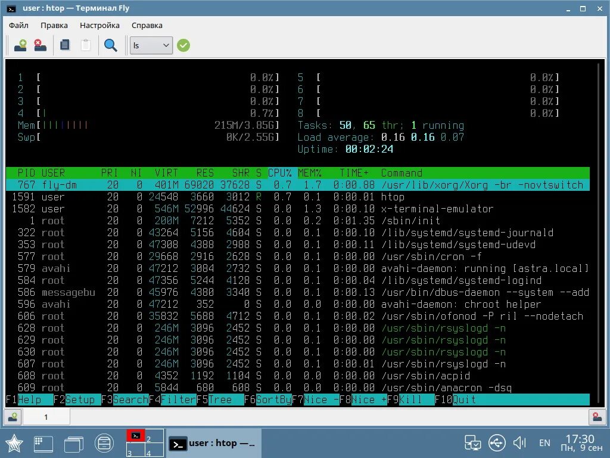610x458 pixels.
Task: Copy selected text with the copy icon
Action: coord(64,45)
